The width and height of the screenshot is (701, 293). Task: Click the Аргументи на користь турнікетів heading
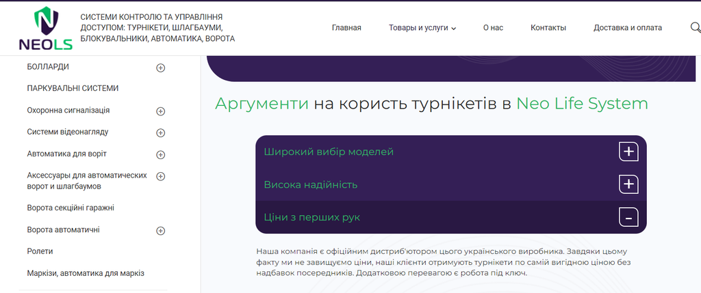pyautogui.click(x=431, y=103)
